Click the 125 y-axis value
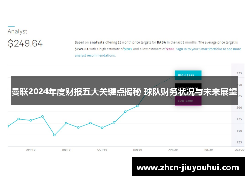Screen dimensions: 249x180 [239, 142]
